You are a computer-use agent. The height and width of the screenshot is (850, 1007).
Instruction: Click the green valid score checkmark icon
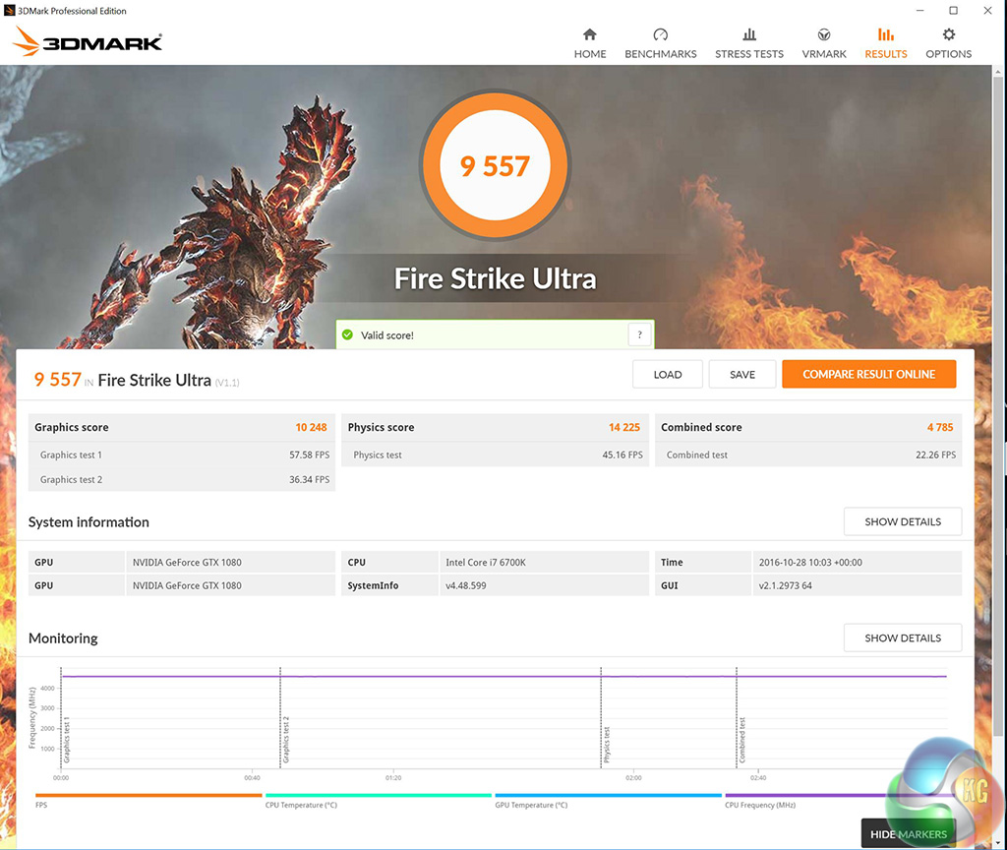pyautogui.click(x=347, y=335)
